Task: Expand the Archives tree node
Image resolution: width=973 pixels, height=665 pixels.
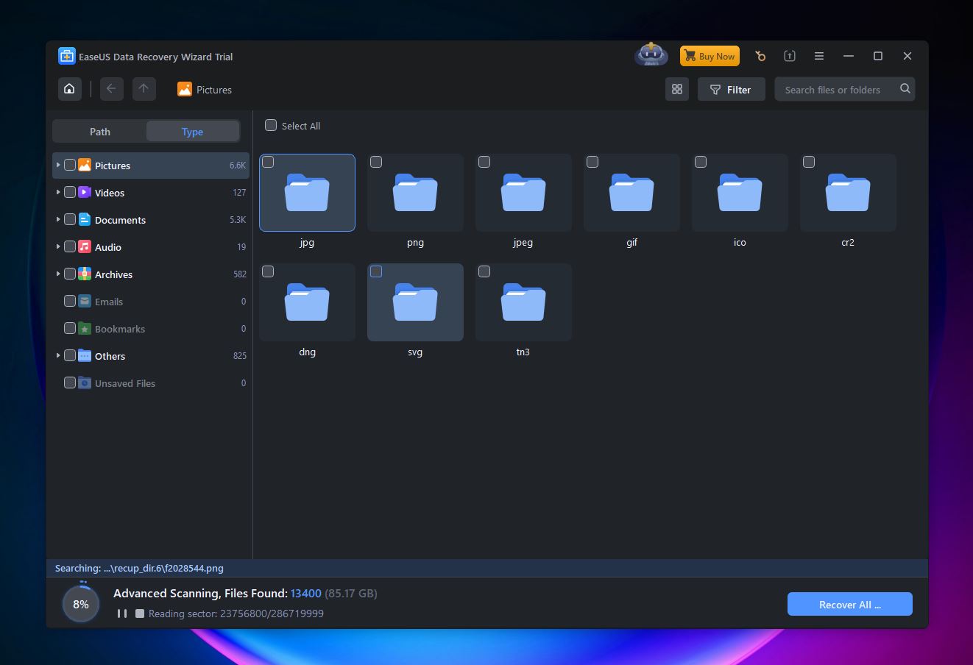Action: click(58, 274)
